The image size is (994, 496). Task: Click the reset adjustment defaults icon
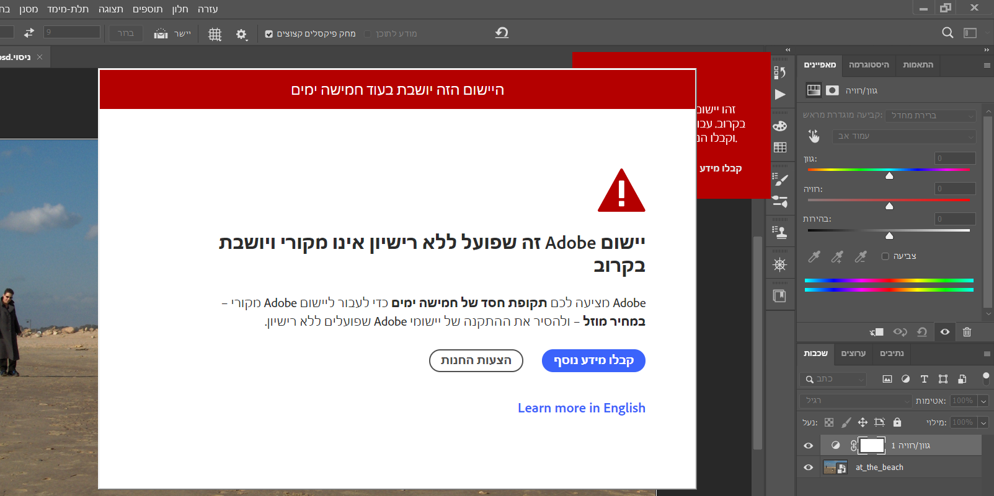coord(922,333)
